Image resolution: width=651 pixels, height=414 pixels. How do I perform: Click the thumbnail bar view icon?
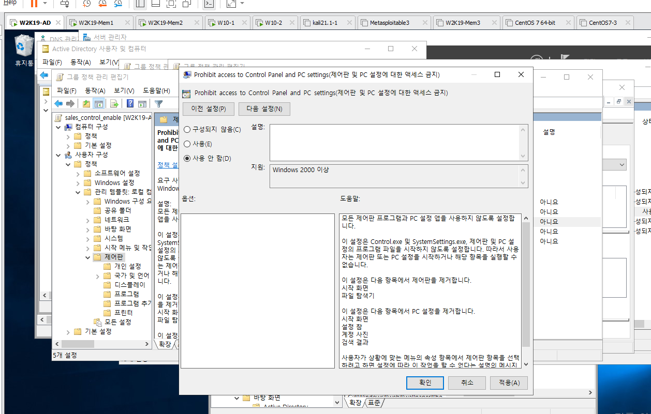click(156, 4)
